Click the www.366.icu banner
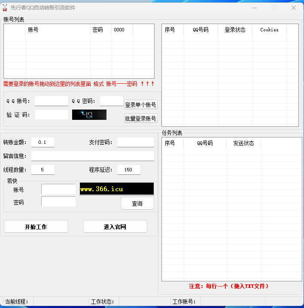Screen dimensions: 304x308 click(x=116, y=189)
